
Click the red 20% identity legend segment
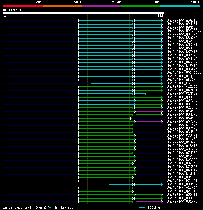(23, 6)
